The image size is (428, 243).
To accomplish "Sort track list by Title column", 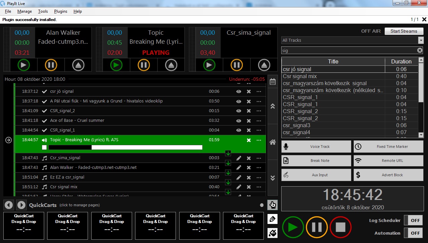I will click(333, 61).
